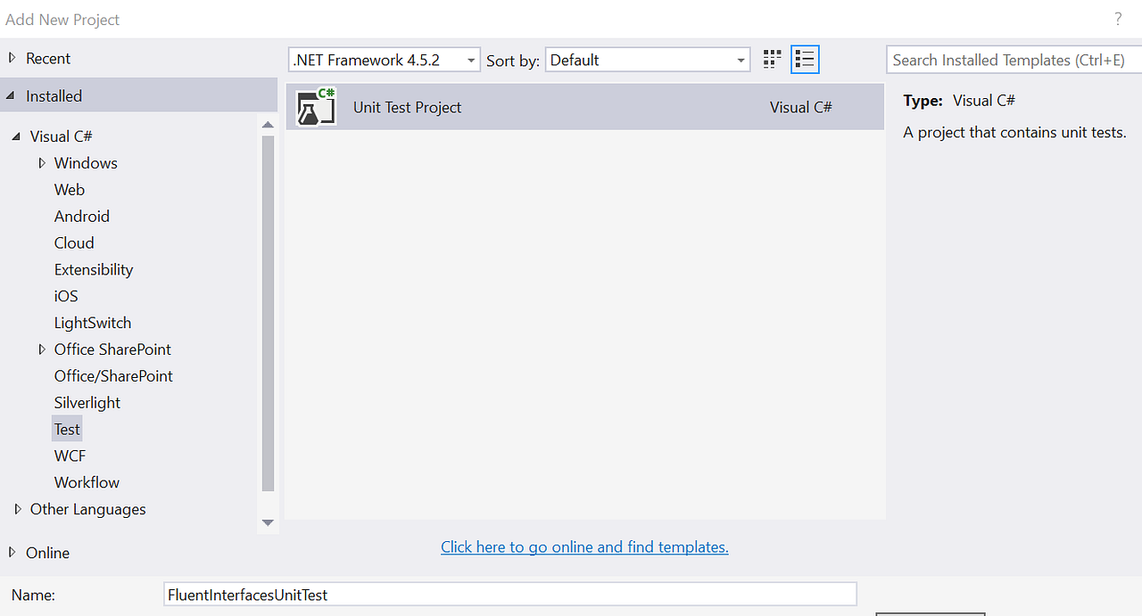Click the help question mark icon
Screen dimensions: 1142x616
point(1117,18)
